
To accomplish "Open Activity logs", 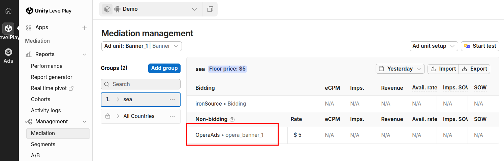I will click(x=46, y=110).
